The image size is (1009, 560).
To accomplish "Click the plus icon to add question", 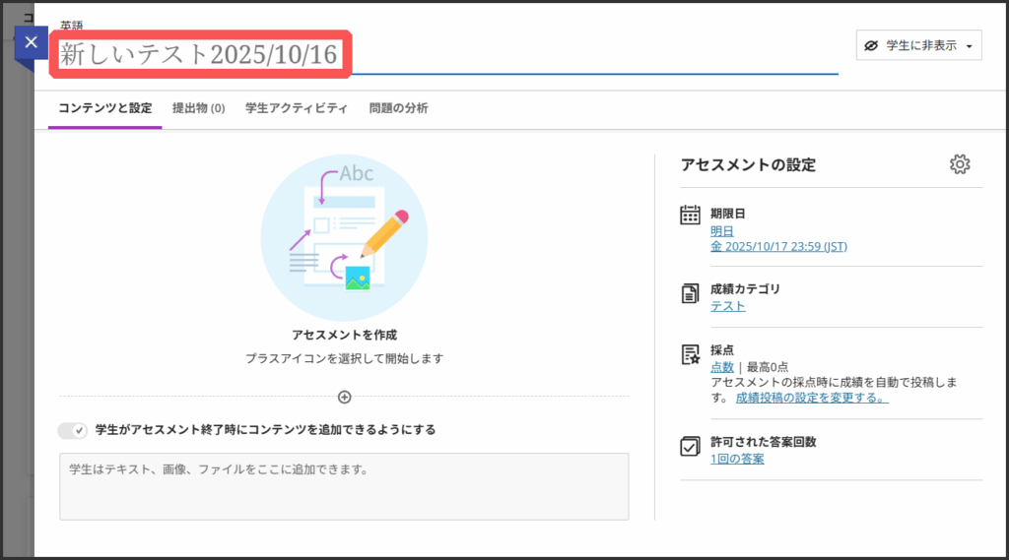I will [x=344, y=398].
